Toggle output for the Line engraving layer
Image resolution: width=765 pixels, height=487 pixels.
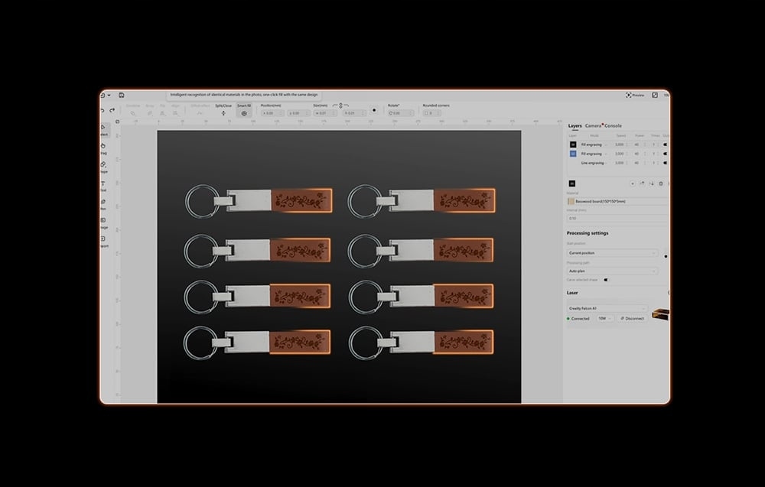click(x=665, y=163)
